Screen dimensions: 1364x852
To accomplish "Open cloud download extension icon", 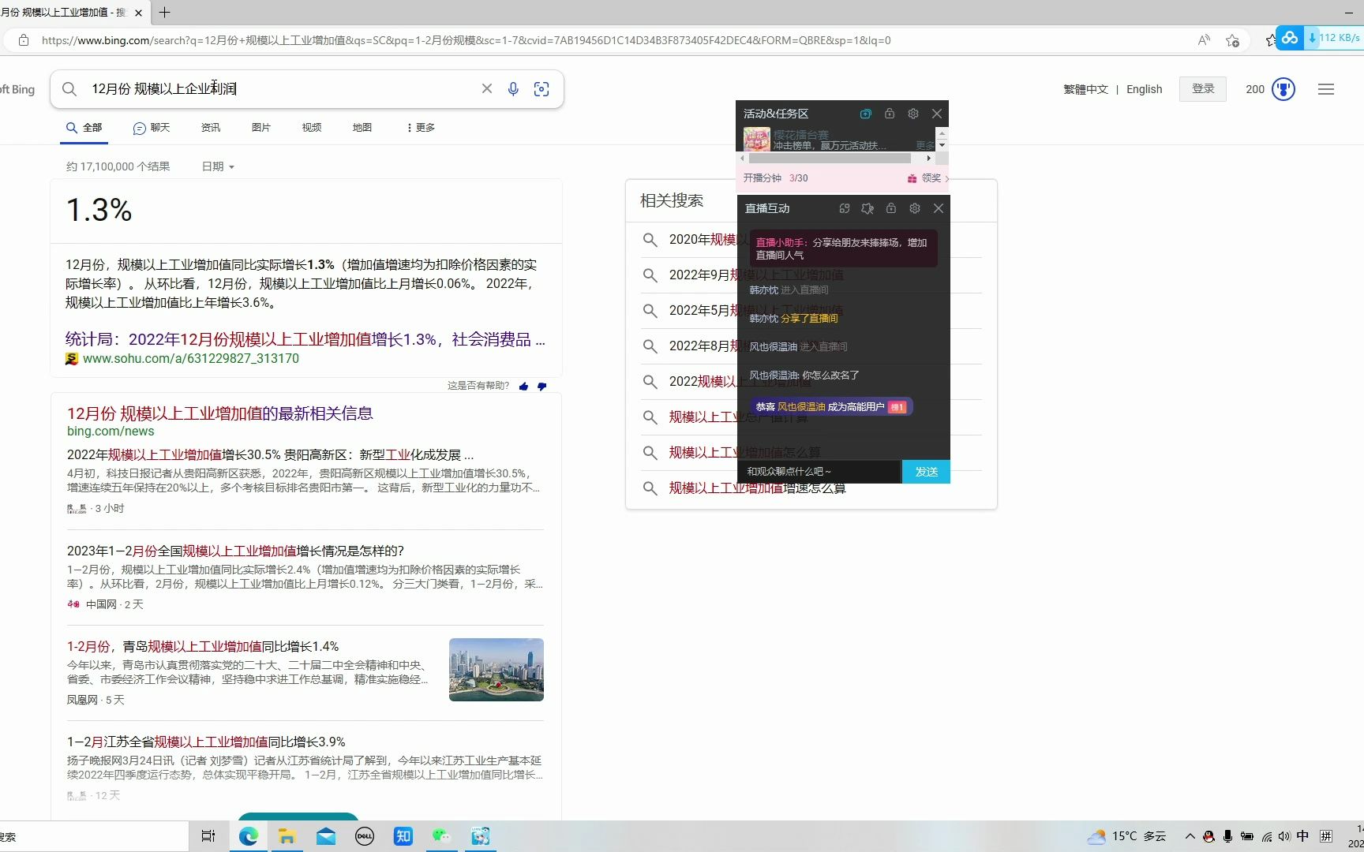I will [x=1290, y=38].
